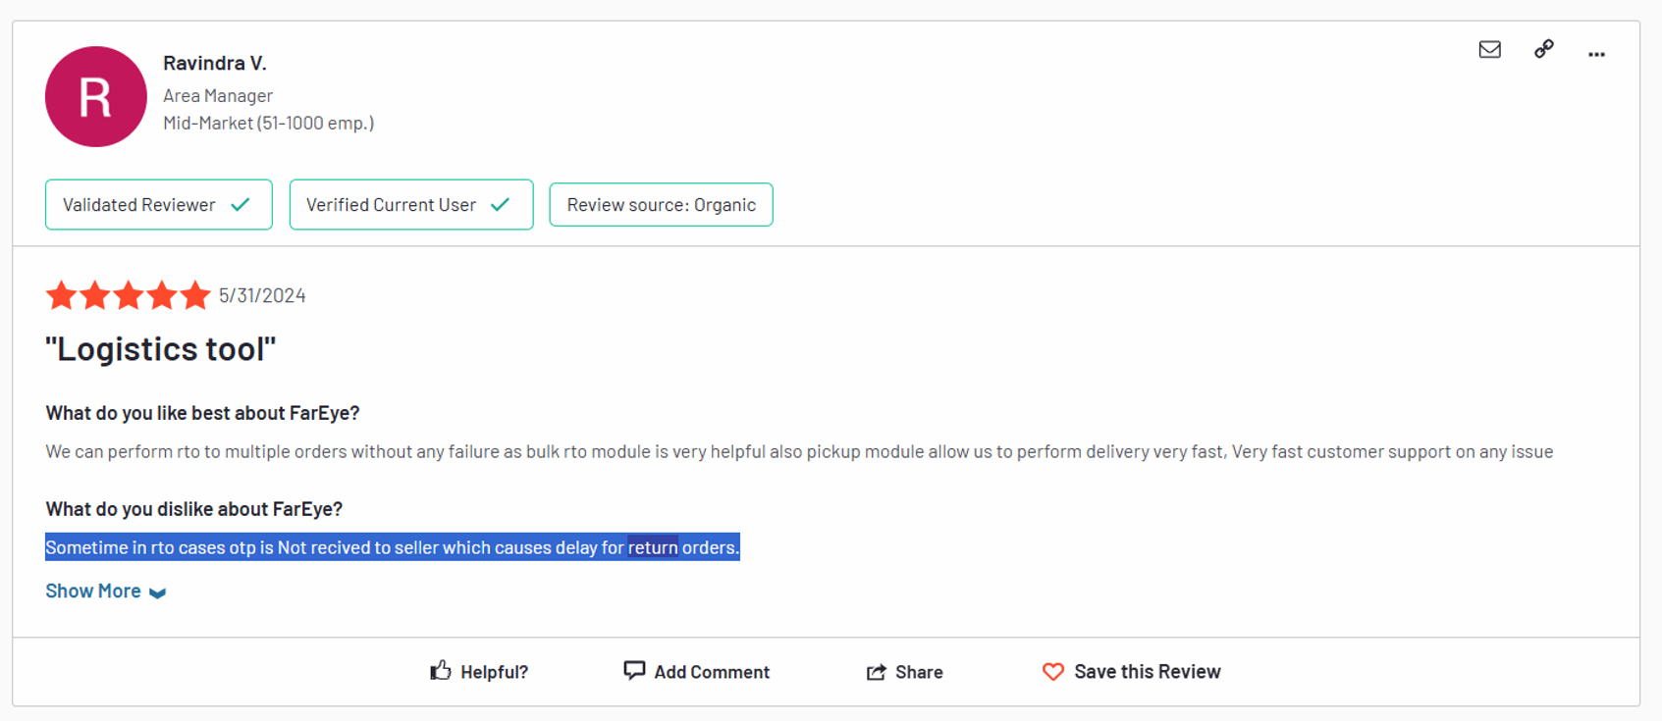This screenshot has width=1662, height=721.
Task: Click the Show More chevron arrow
Action: click(x=157, y=592)
